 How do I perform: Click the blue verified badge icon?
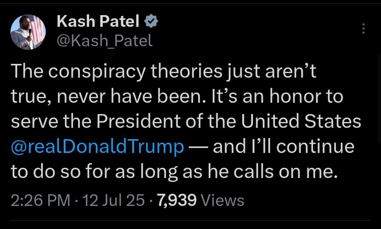(151, 21)
